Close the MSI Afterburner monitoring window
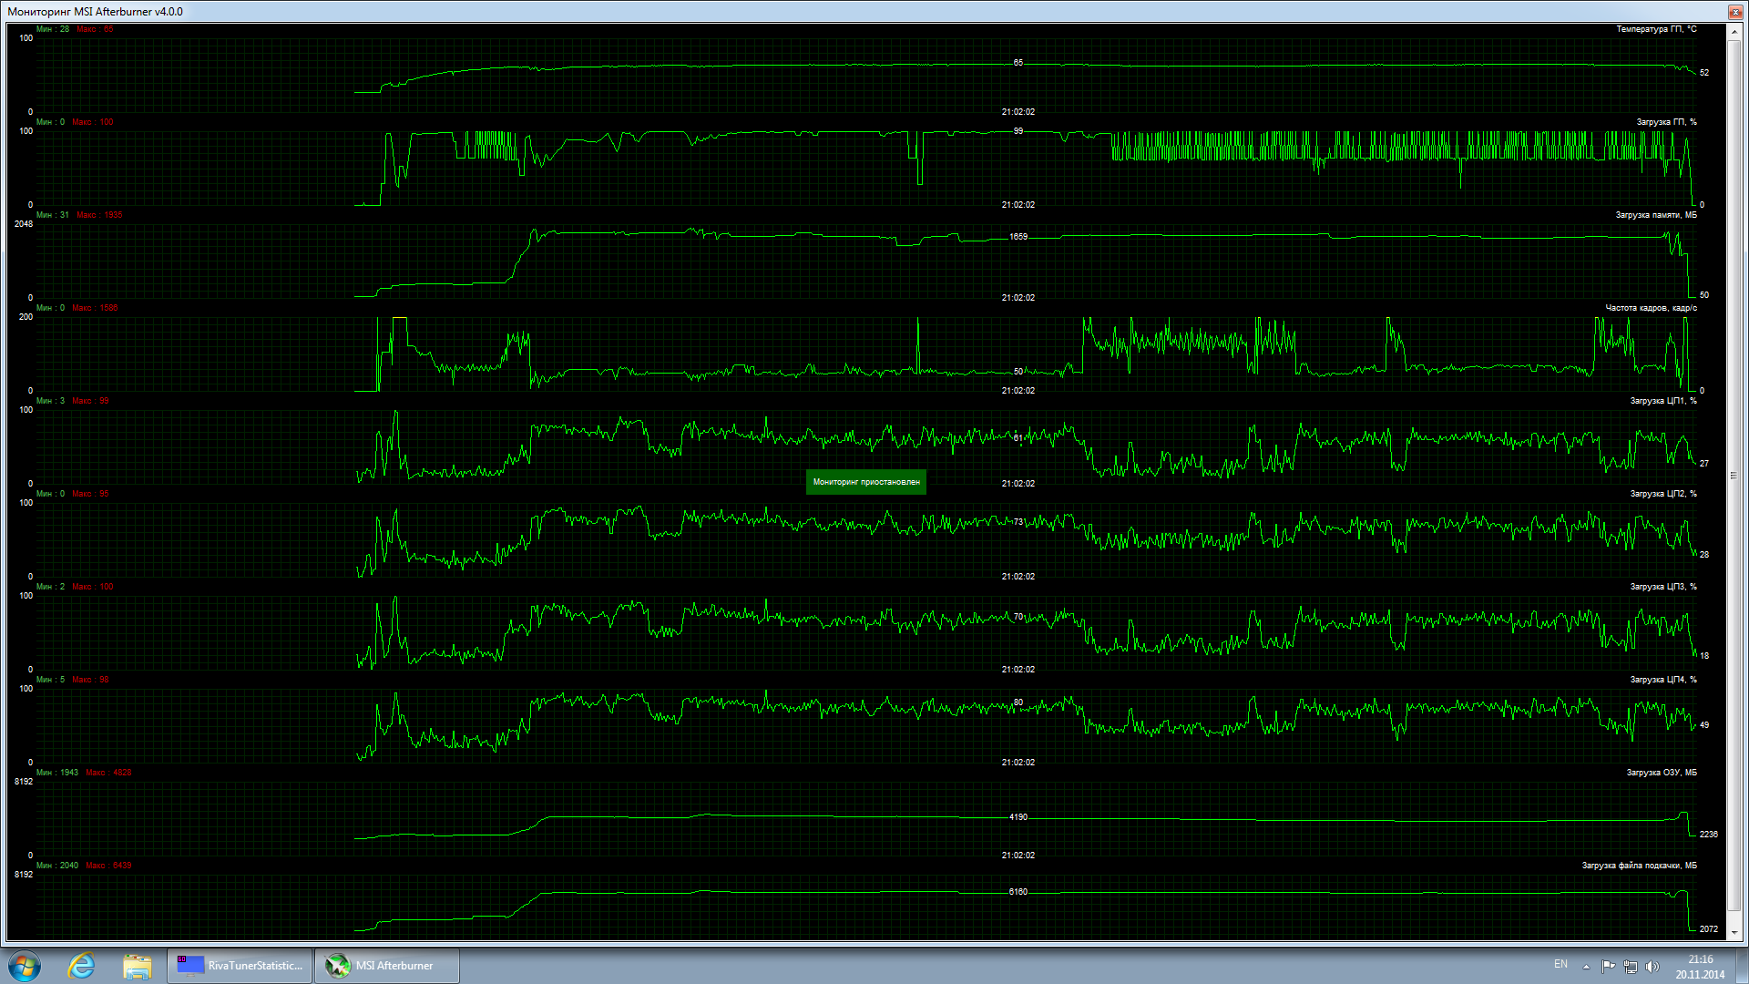1749x984 pixels. pos(1735,12)
